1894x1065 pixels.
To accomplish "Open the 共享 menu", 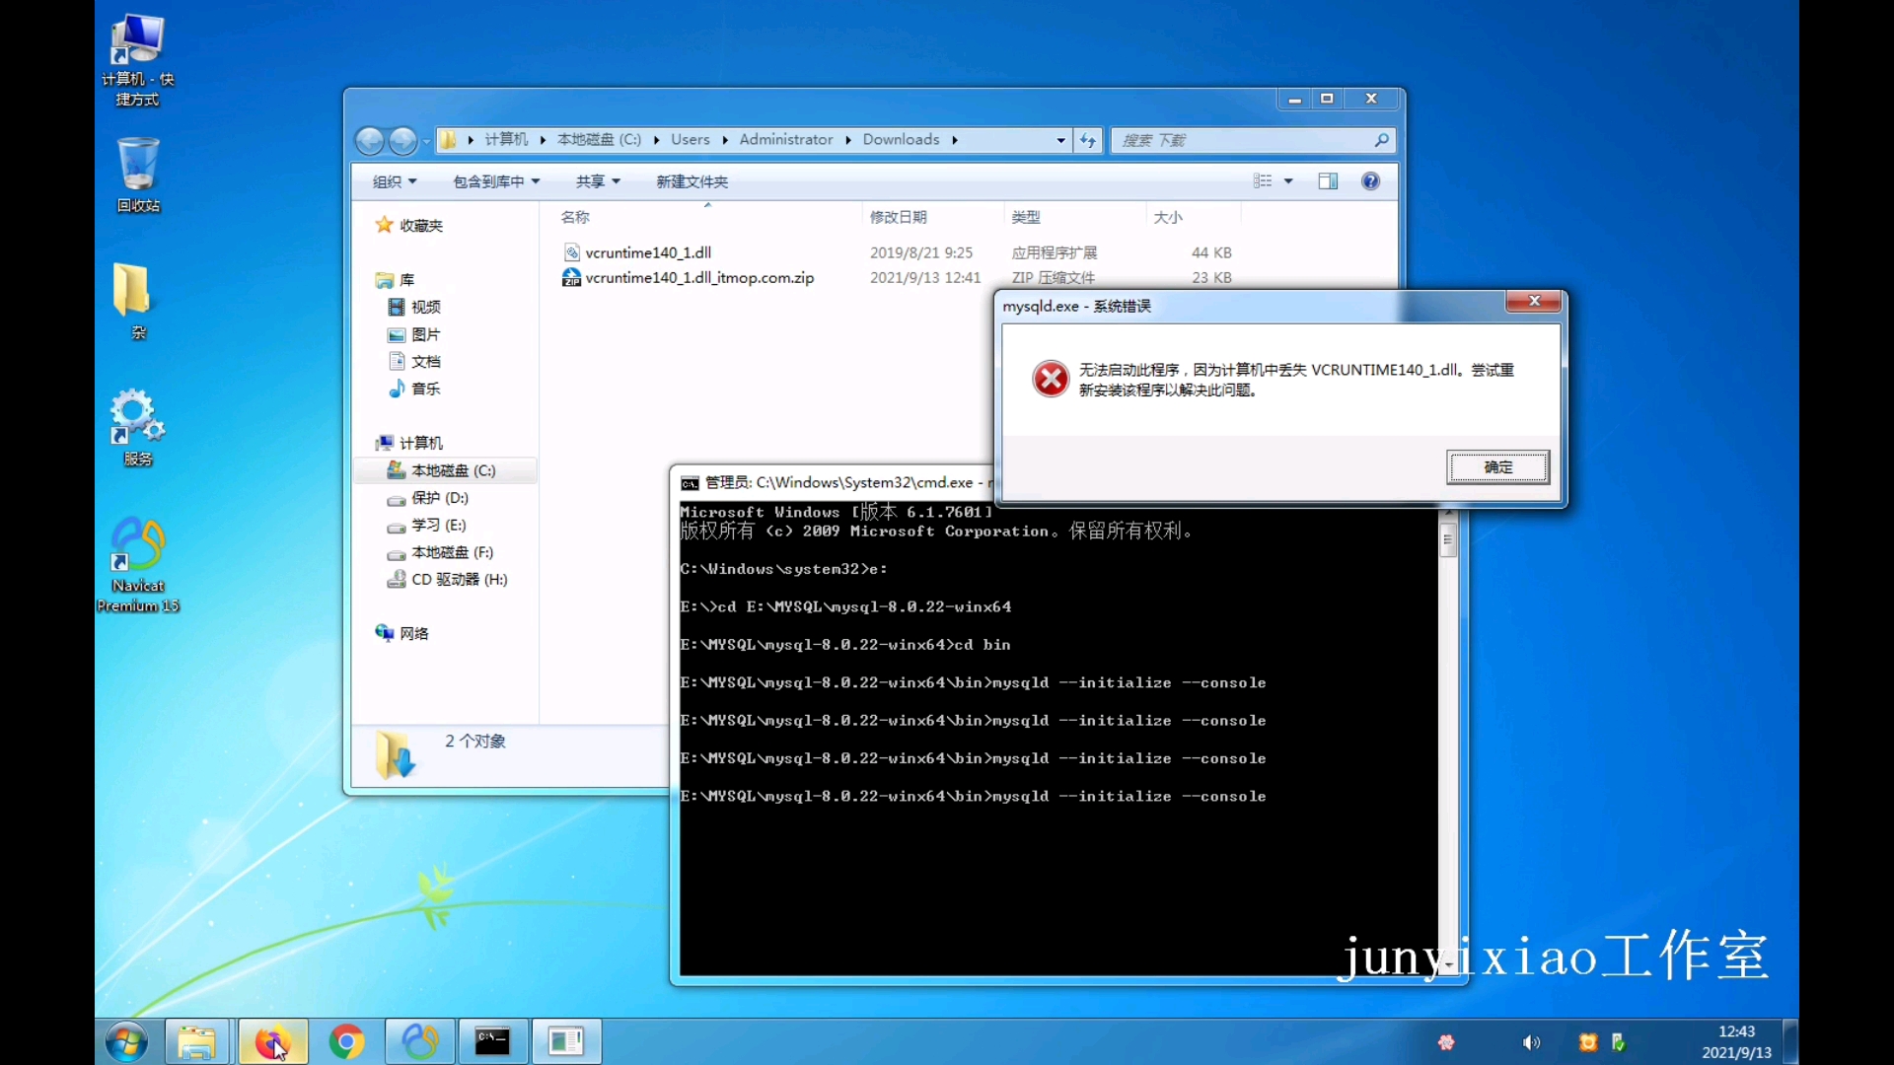I will pyautogui.click(x=596, y=181).
